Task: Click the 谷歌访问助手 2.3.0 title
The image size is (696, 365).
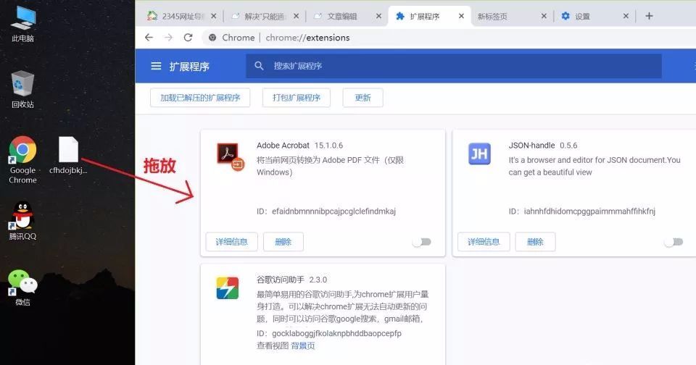Action: pyautogui.click(x=291, y=280)
